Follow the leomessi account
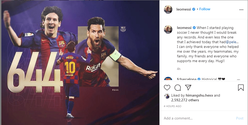 (205, 9)
